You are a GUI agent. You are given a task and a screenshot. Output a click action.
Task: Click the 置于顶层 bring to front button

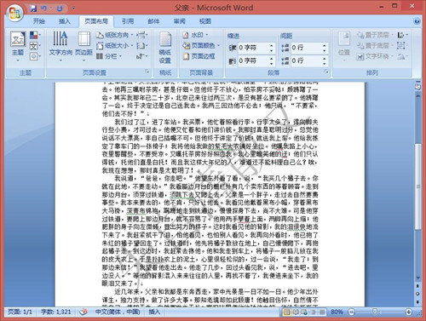[375, 35]
